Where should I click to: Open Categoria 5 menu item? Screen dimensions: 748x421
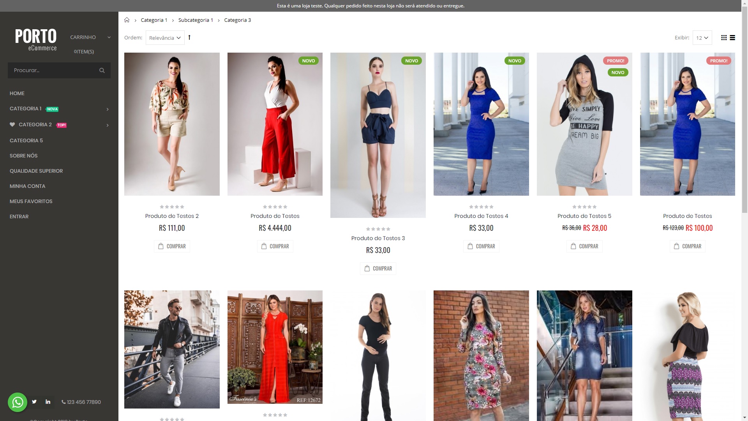point(26,141)
